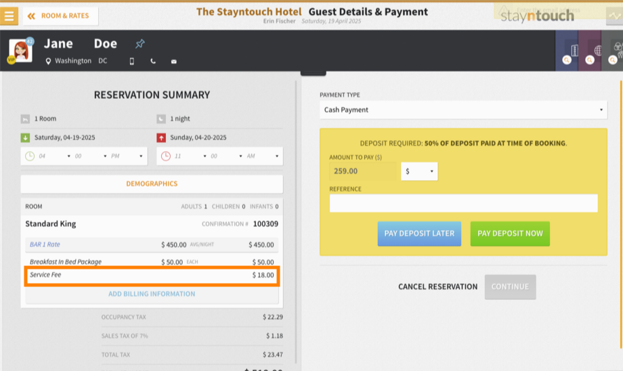Open the hamburger main menu

(9, 16)
